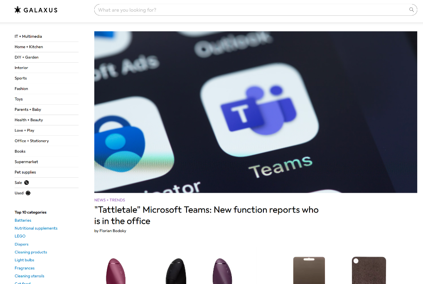423x284 pixels.
Task: Visit the Nutritional supplements link
Action: (36, 228)
